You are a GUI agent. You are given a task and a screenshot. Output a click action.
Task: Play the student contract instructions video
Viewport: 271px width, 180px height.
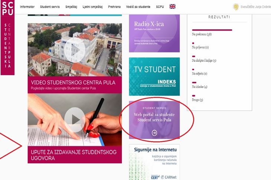75,120
